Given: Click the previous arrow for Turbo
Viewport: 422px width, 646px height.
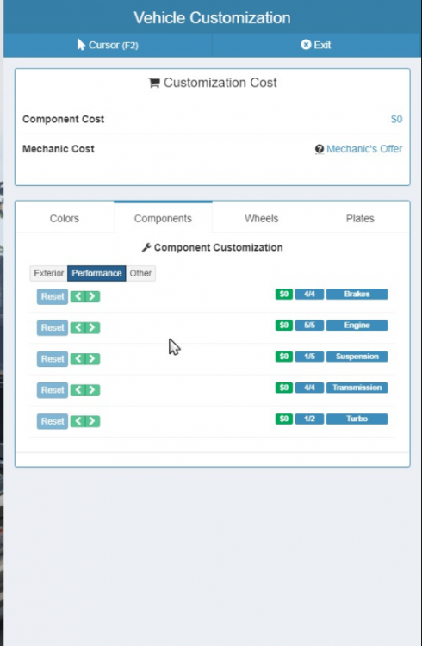Looking at the screenshot, I should pyautogui.click(x=78, y=421).
